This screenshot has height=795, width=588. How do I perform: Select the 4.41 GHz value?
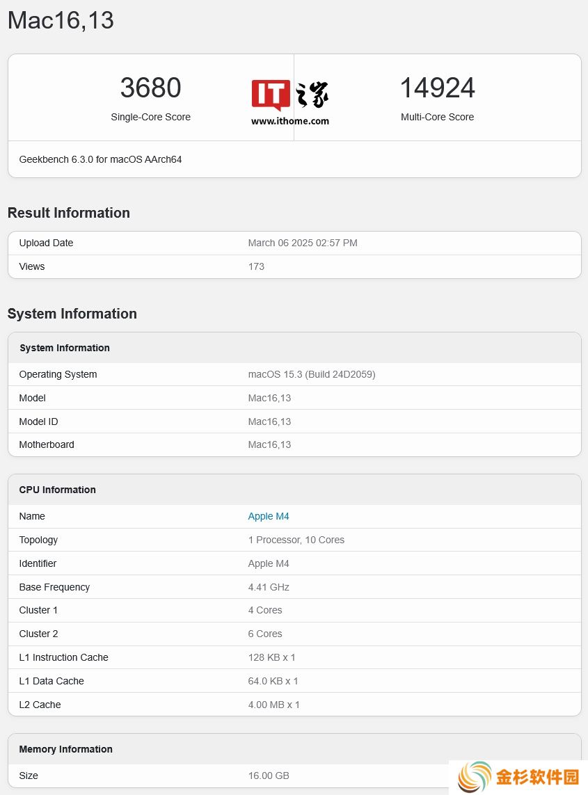tap(269, 587)
